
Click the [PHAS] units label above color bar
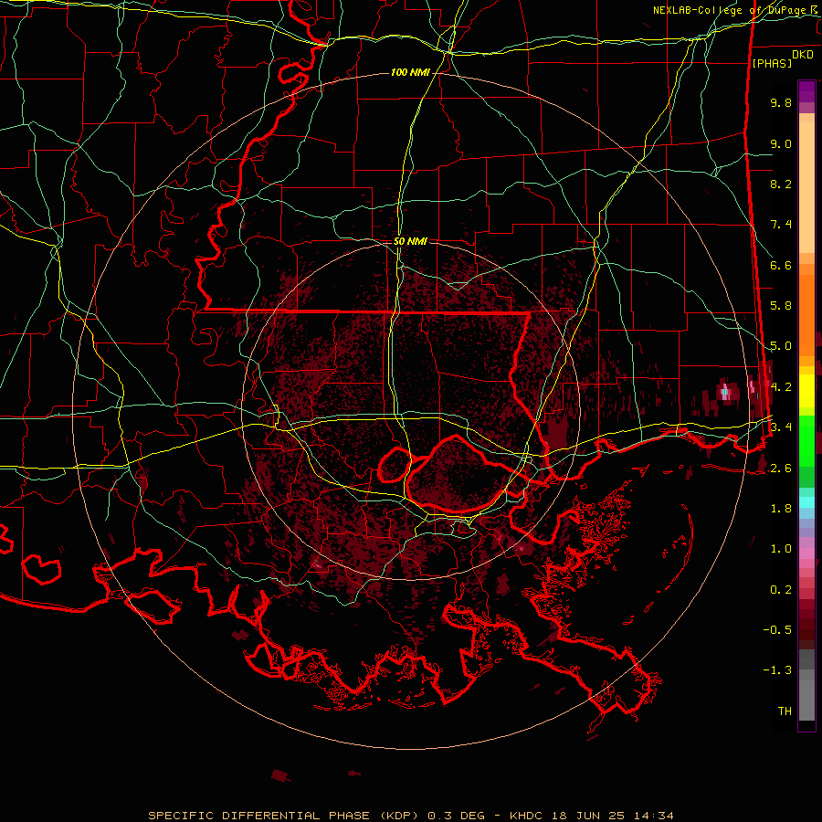pyautogui.click(x=772, y=63)
